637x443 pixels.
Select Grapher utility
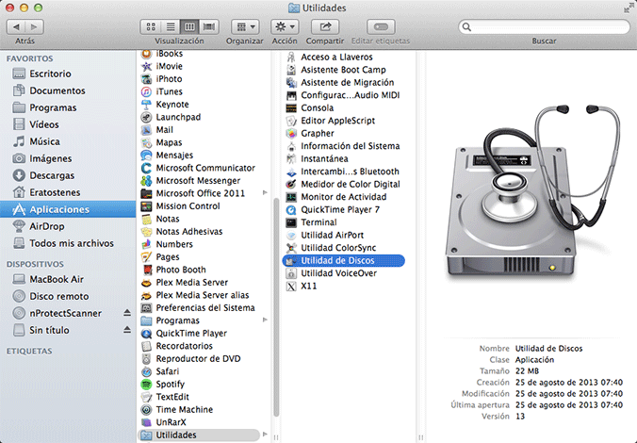tap(318, 133)
